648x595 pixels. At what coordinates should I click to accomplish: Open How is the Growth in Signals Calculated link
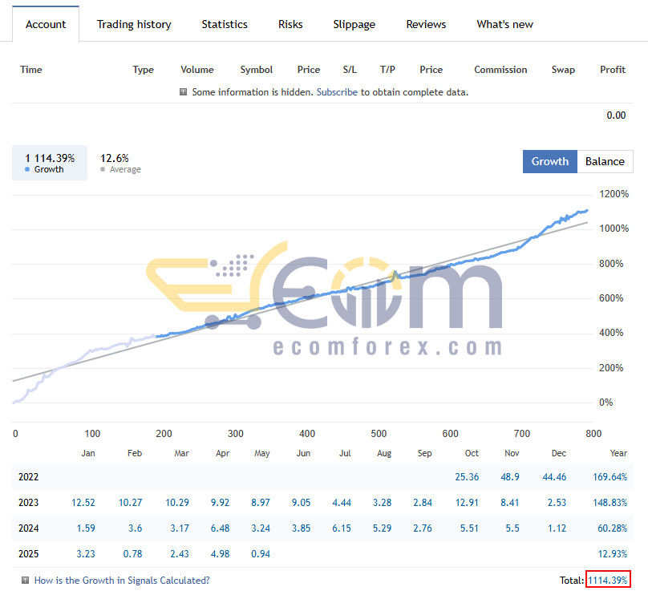[x=122, y=580]
